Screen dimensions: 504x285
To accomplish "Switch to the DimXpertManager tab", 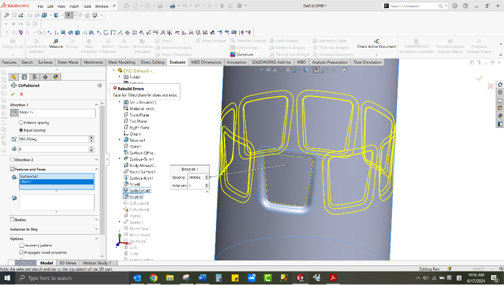I will (45, 77).
